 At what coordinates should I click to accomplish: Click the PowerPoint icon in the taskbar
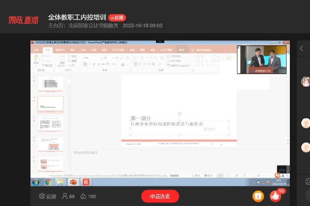click(73, 182)
